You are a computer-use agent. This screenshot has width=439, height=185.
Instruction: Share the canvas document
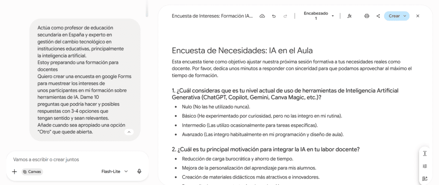tap(378, 16)
